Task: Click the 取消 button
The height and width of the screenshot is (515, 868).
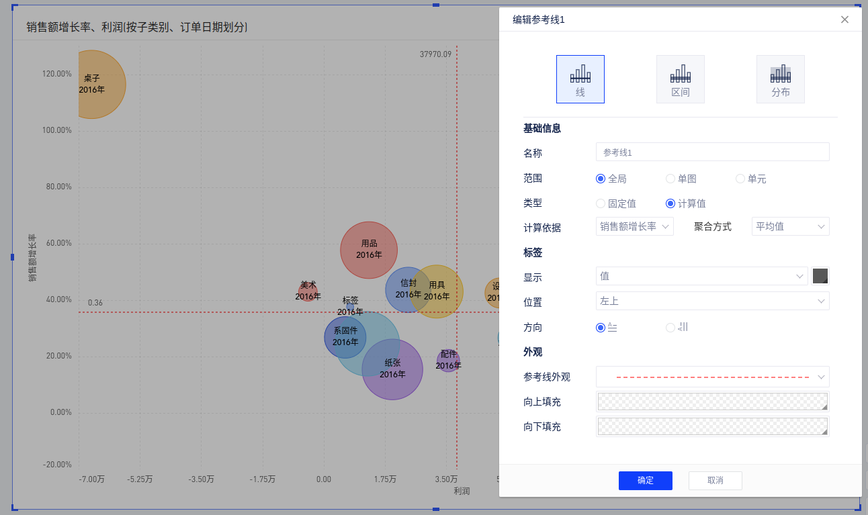Action: [715, 481]
